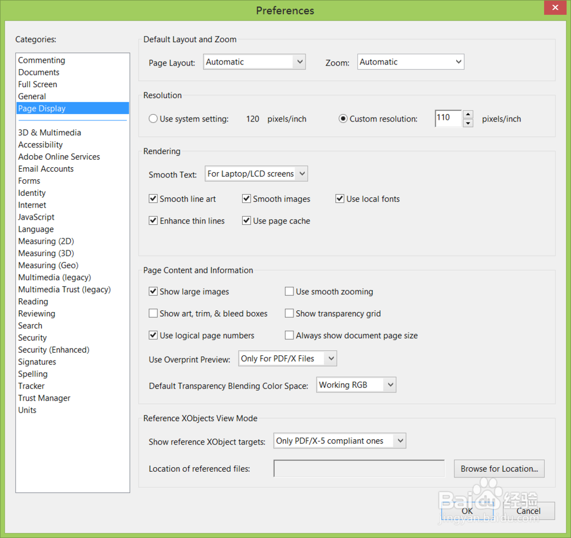Image resolution: width=571 pixels, height=538 pixels.
Task: Select the Accessibility category
Action: [x=40, y=144]
